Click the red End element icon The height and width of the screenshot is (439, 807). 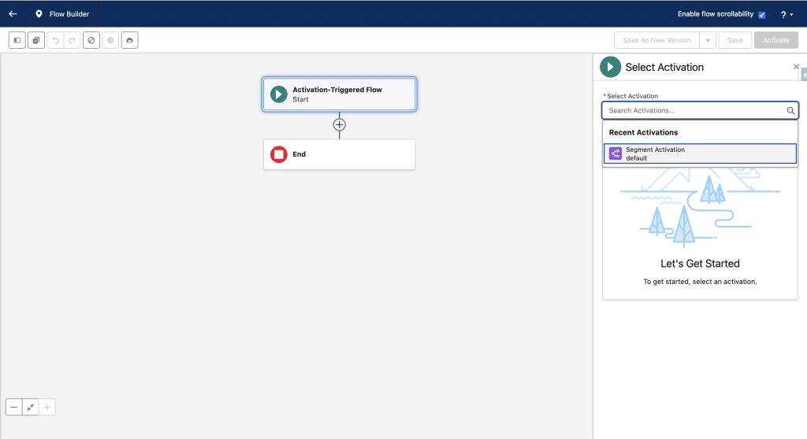[278, 154]
